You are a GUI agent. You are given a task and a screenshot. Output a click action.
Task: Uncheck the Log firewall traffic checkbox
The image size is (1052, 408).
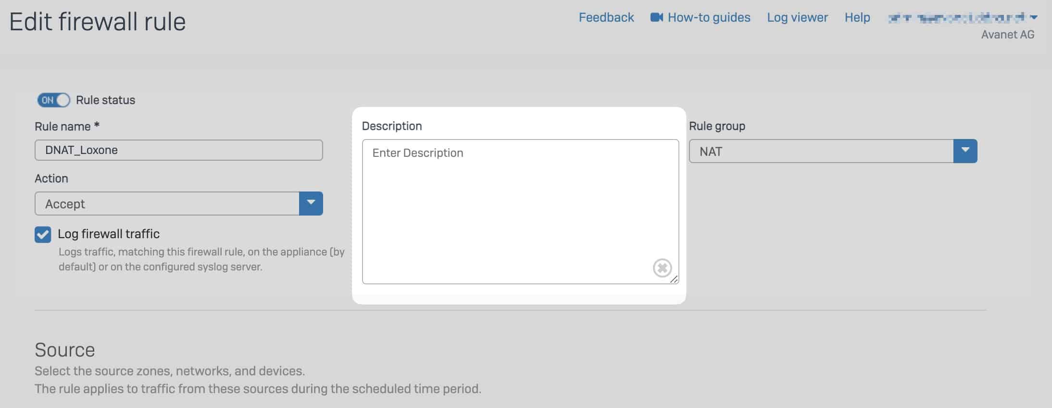[x=43, y=234]
